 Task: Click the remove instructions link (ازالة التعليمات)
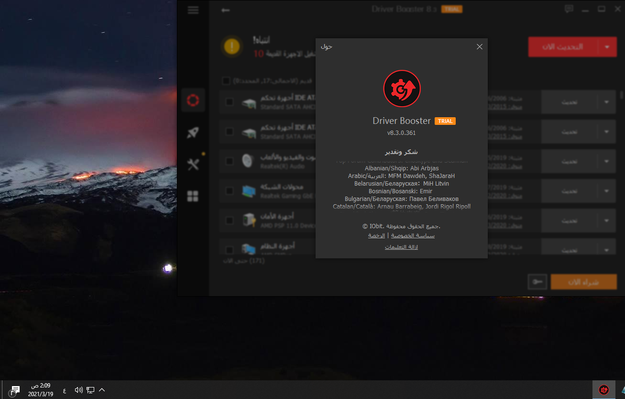coord(401,247)
